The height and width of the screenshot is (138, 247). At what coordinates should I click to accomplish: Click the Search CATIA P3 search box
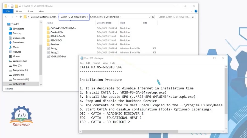pos(174,17)
